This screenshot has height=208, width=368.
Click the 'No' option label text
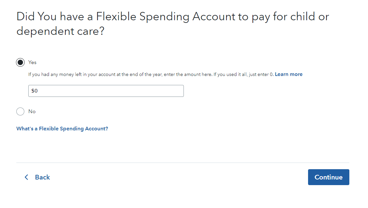pyautogui.click(x=32, y=111)
